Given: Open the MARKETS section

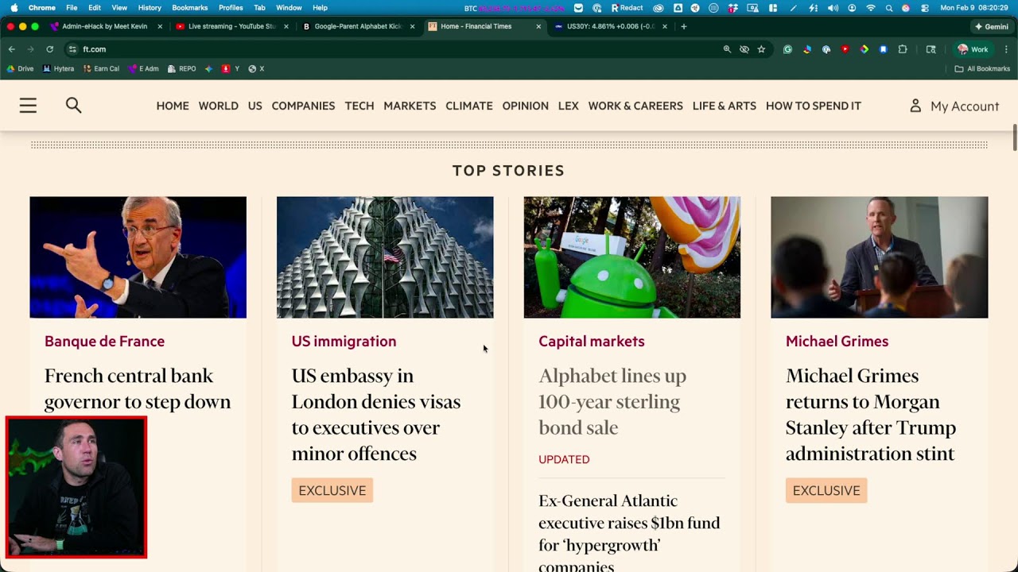Looking at the screenshot, I should click(x=410, y=106).
